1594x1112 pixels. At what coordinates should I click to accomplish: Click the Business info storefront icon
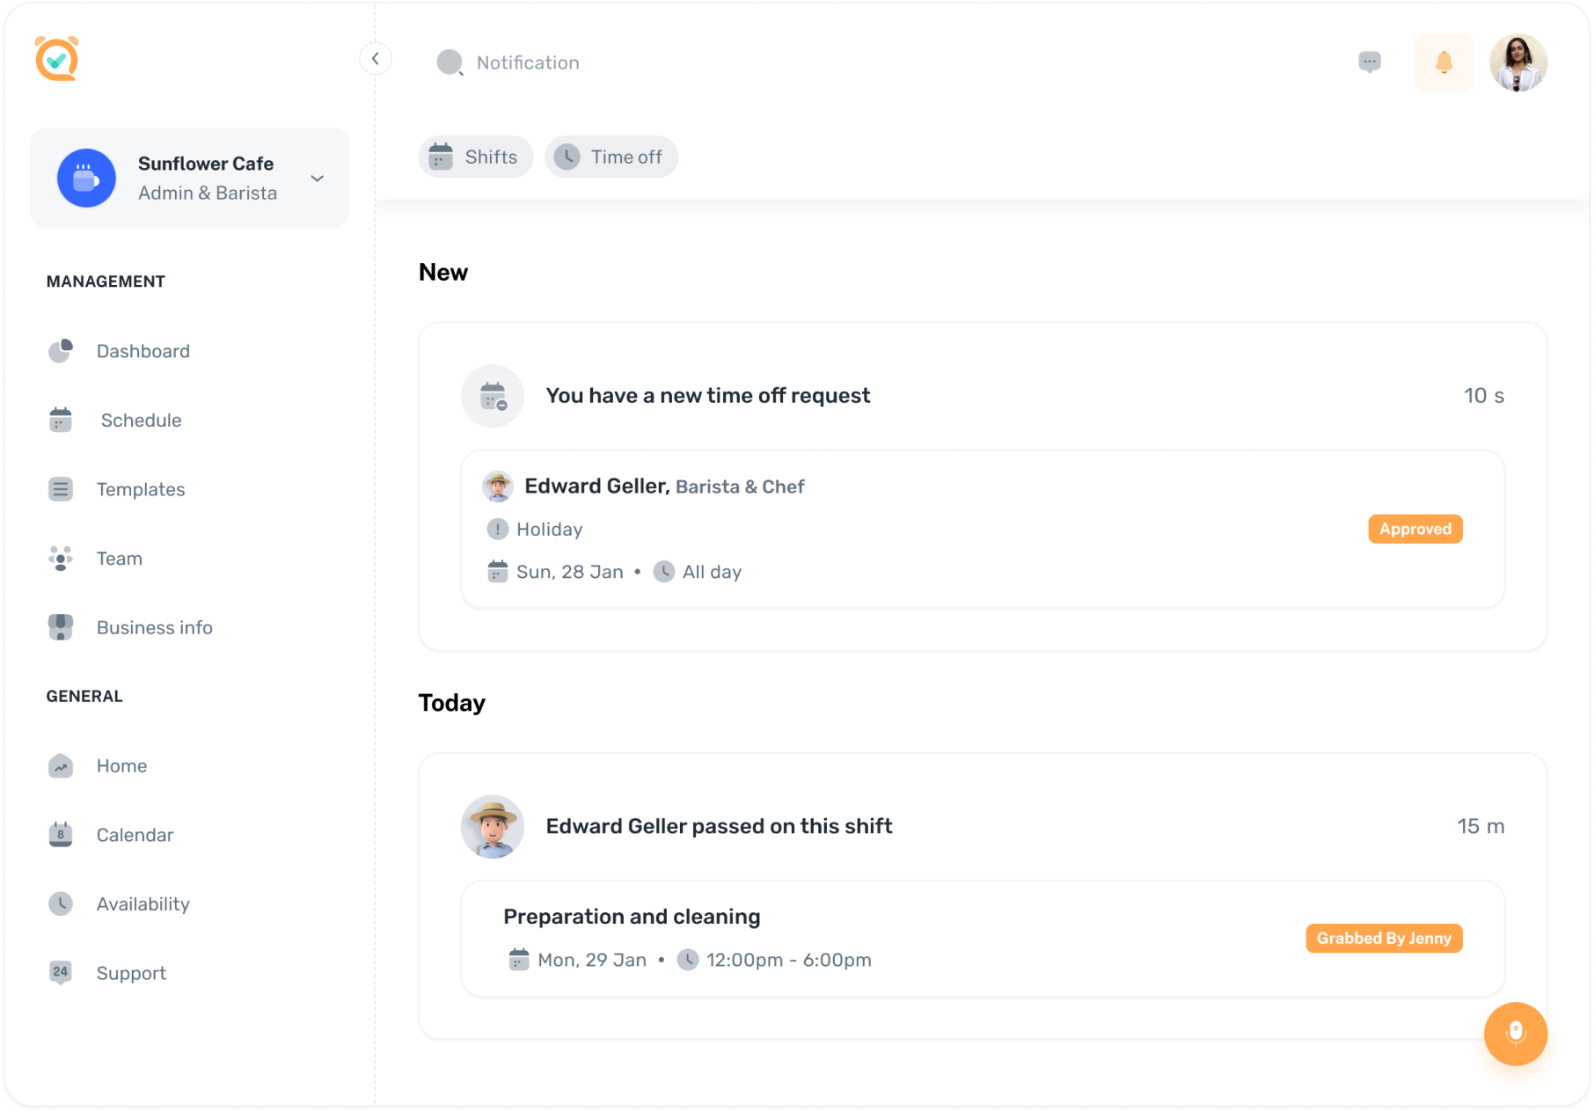61,627
